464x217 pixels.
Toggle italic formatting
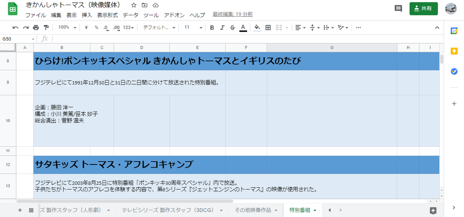click(x=222, y=27)
